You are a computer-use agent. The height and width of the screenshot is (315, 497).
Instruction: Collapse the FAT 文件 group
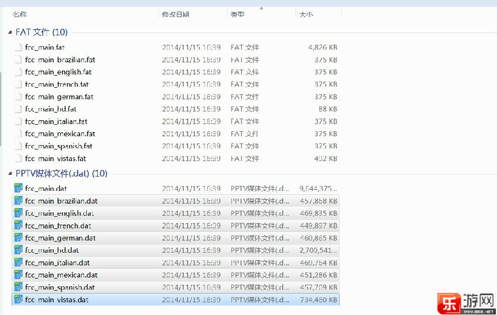(x=10, y=33)
